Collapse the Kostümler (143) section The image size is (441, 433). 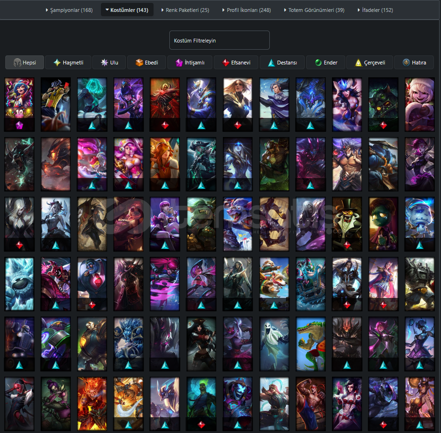point(127,10)
